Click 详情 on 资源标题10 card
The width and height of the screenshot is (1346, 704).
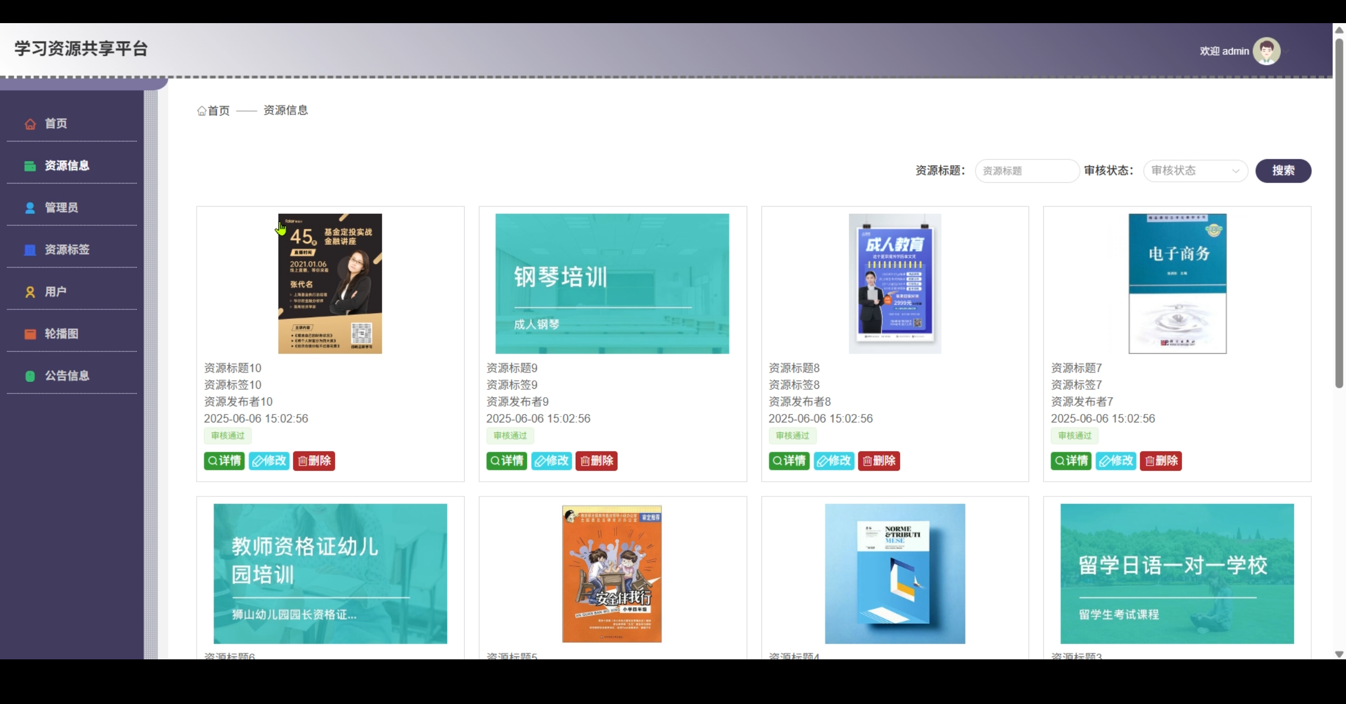point(223,461)
